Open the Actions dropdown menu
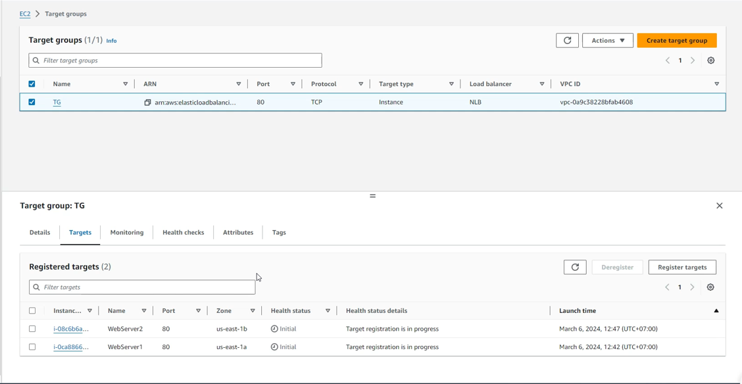Image resolution: width=742 pixels, height=384 pixels. tap(607, 41)
